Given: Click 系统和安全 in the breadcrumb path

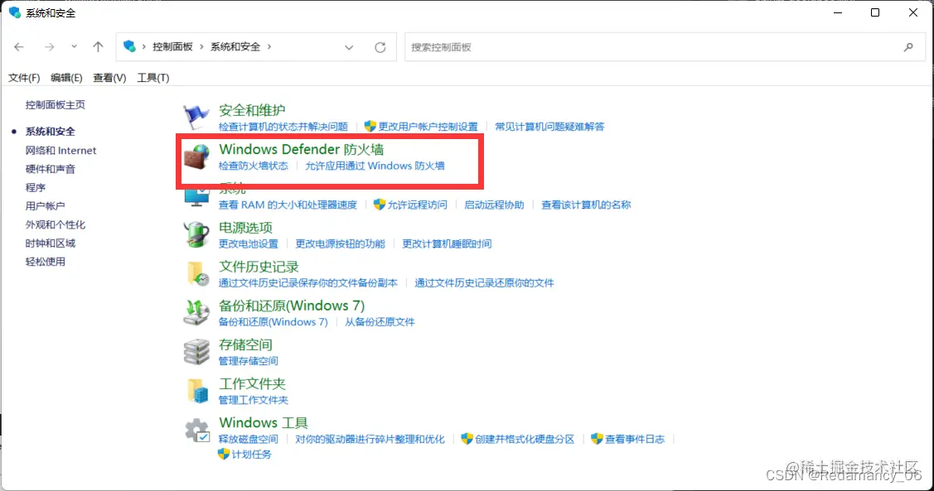Looking at the screenshot, I should point(235,46).
